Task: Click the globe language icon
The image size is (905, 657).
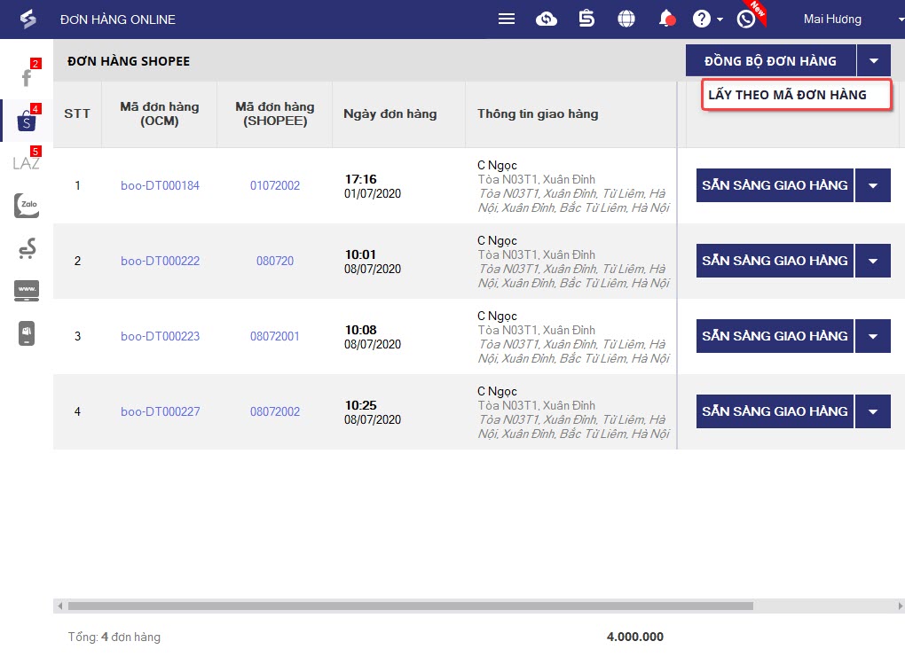Action: pyautogui.click(x=626, y=19)
